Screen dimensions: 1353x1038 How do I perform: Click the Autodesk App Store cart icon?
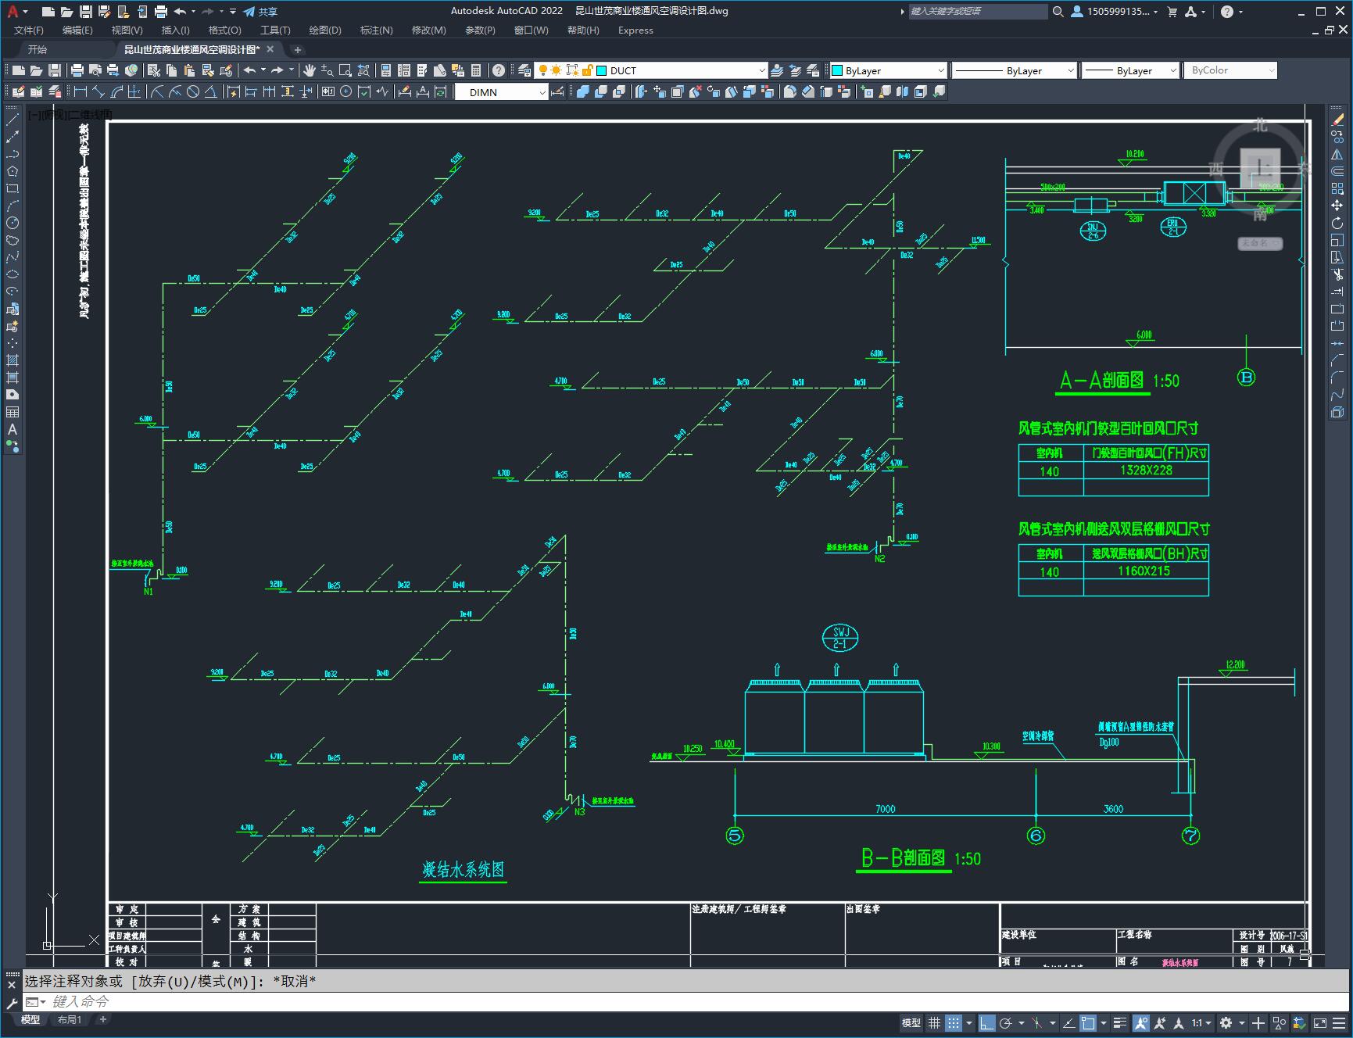click(x=1172, y=12)
